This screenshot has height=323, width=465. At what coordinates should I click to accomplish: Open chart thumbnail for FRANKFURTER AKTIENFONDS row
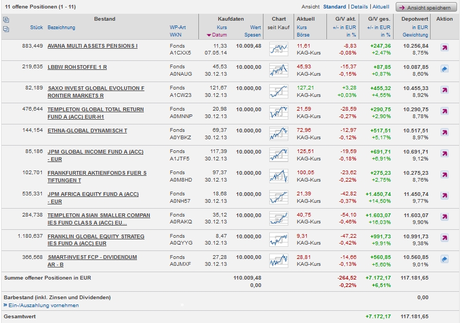tap(278, 176)
